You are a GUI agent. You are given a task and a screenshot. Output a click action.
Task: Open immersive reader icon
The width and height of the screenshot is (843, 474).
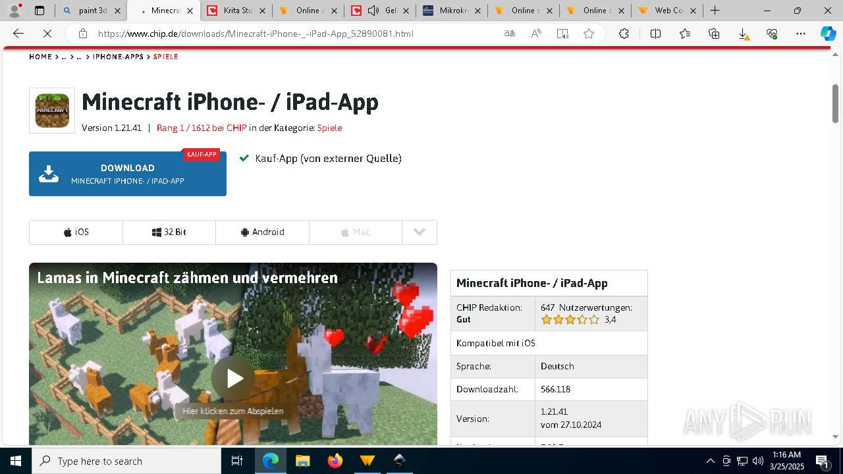pyautogui.click(x=562, y=34)
